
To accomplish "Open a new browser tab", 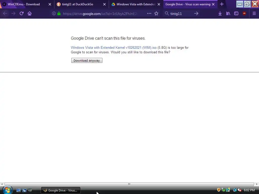I will point(222,4).
